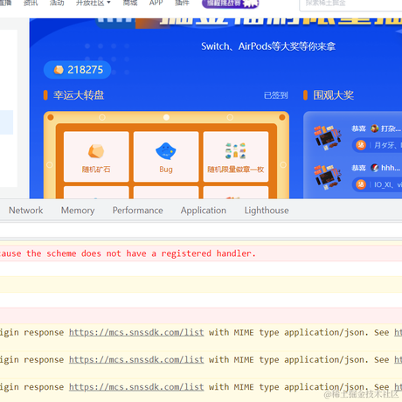View prize thumbnail in the hhh... row
This screenshot has height=402, width=402.
click(x=328, y=177)
